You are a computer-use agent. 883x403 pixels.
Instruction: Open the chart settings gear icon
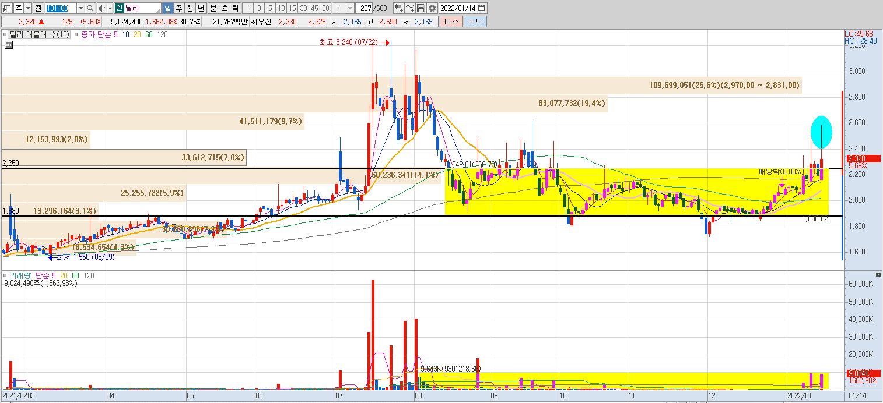(x=432, y=8)
